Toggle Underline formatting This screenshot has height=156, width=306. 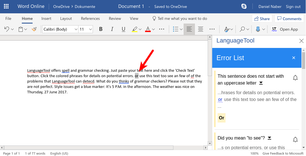123,29
